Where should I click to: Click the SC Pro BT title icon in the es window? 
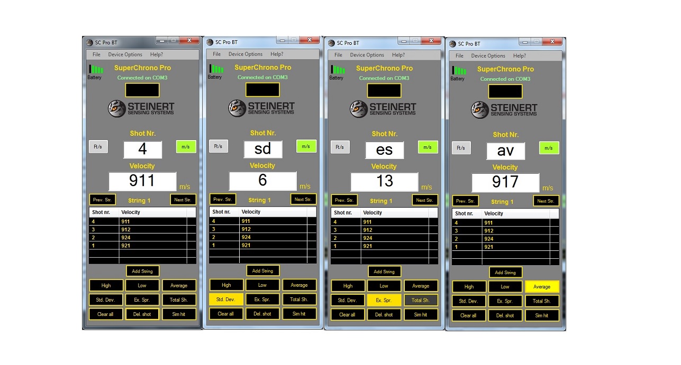[x=331, y=43]
